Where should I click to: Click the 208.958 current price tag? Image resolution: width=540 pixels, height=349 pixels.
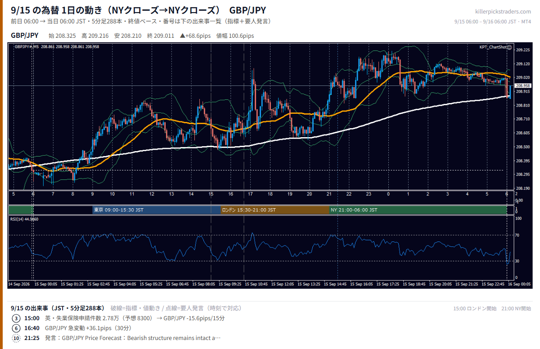(x=523, y=85)
